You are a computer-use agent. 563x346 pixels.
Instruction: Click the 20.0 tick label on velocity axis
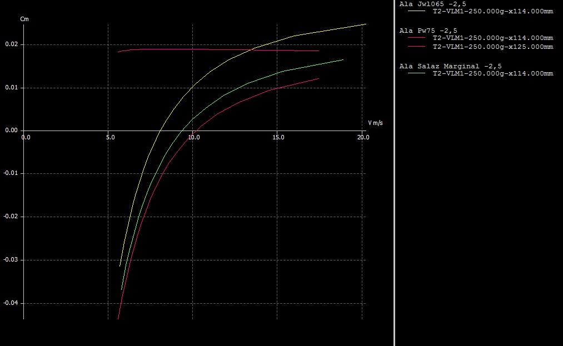coord(362,137)
